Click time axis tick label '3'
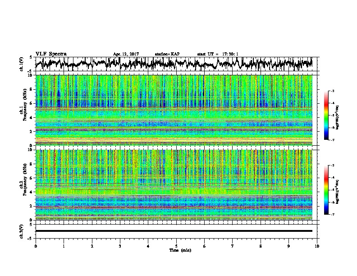Viewport: 357px width, 276px height. [x=120, y=246]
